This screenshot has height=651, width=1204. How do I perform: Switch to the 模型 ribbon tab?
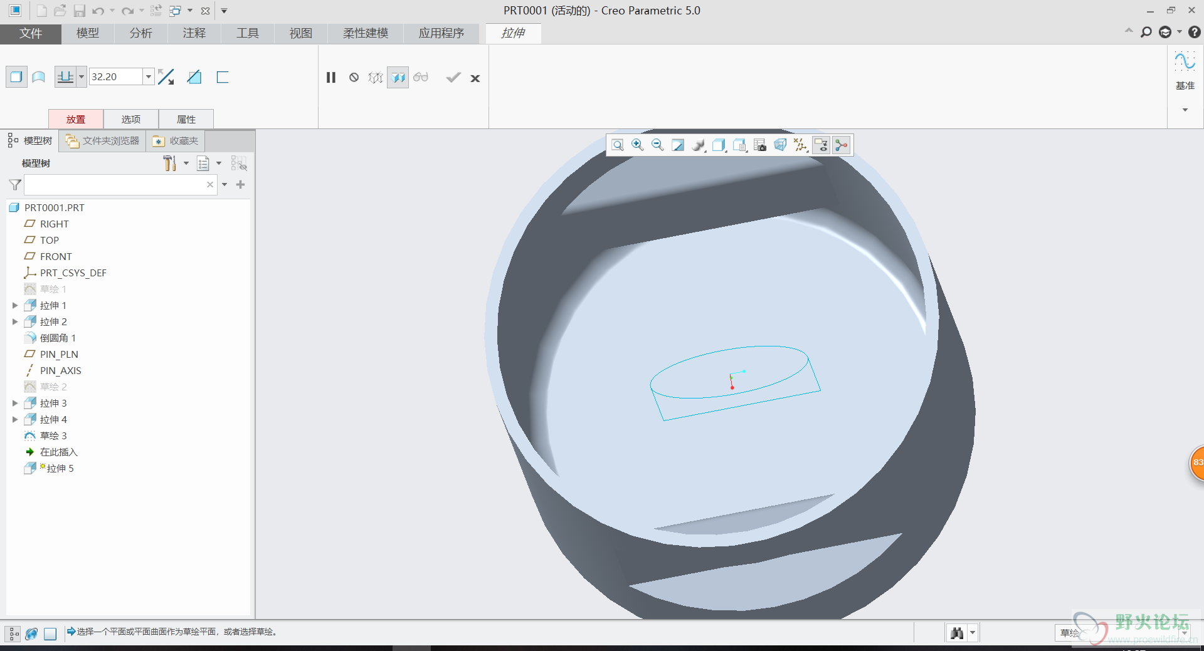point(88,33)
